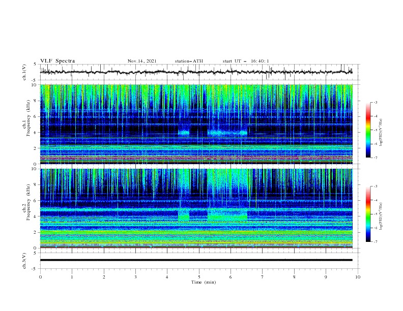The width and height of the screenshot is (403, 311).
Task: Select ch.2 "Frequency (kHz)" axis label
Action: 28,202
